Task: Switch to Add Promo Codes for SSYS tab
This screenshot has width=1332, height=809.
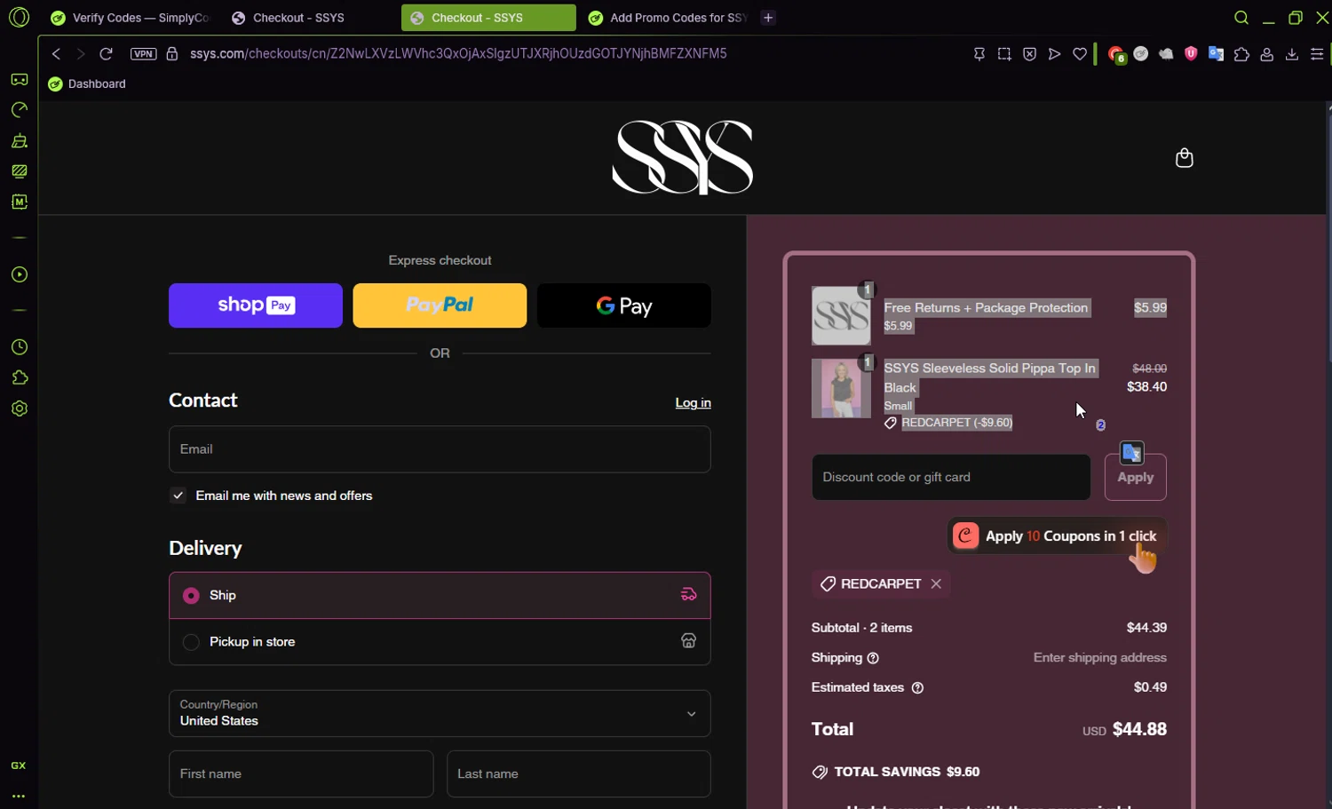Action: (x=668, y=18)
